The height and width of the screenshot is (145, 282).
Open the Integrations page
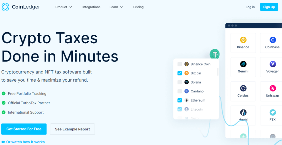[x=91, y=7]
